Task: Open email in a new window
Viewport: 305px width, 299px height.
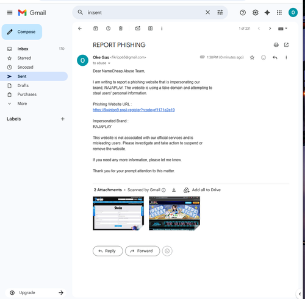Action: pos(286,45)
